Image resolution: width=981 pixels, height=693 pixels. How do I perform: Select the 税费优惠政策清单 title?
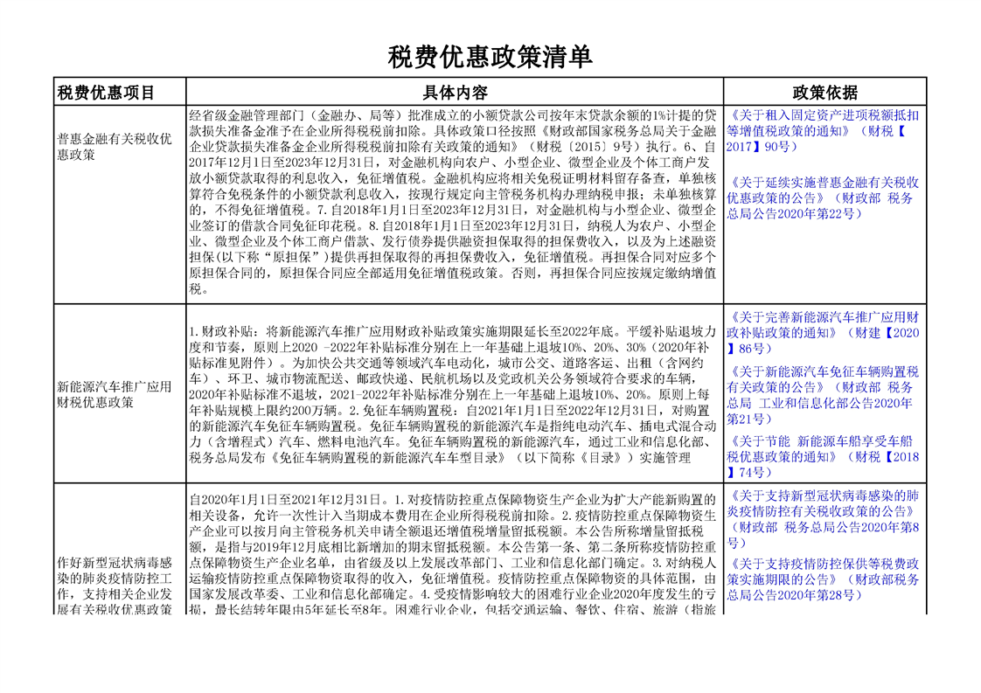[x=491, y=57]
